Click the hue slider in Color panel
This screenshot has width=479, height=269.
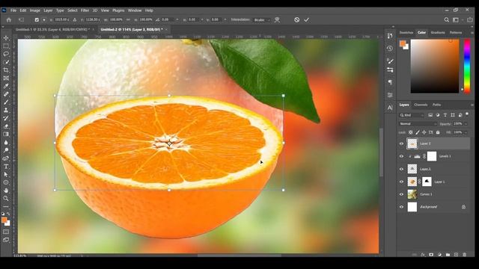coord(467,67)
